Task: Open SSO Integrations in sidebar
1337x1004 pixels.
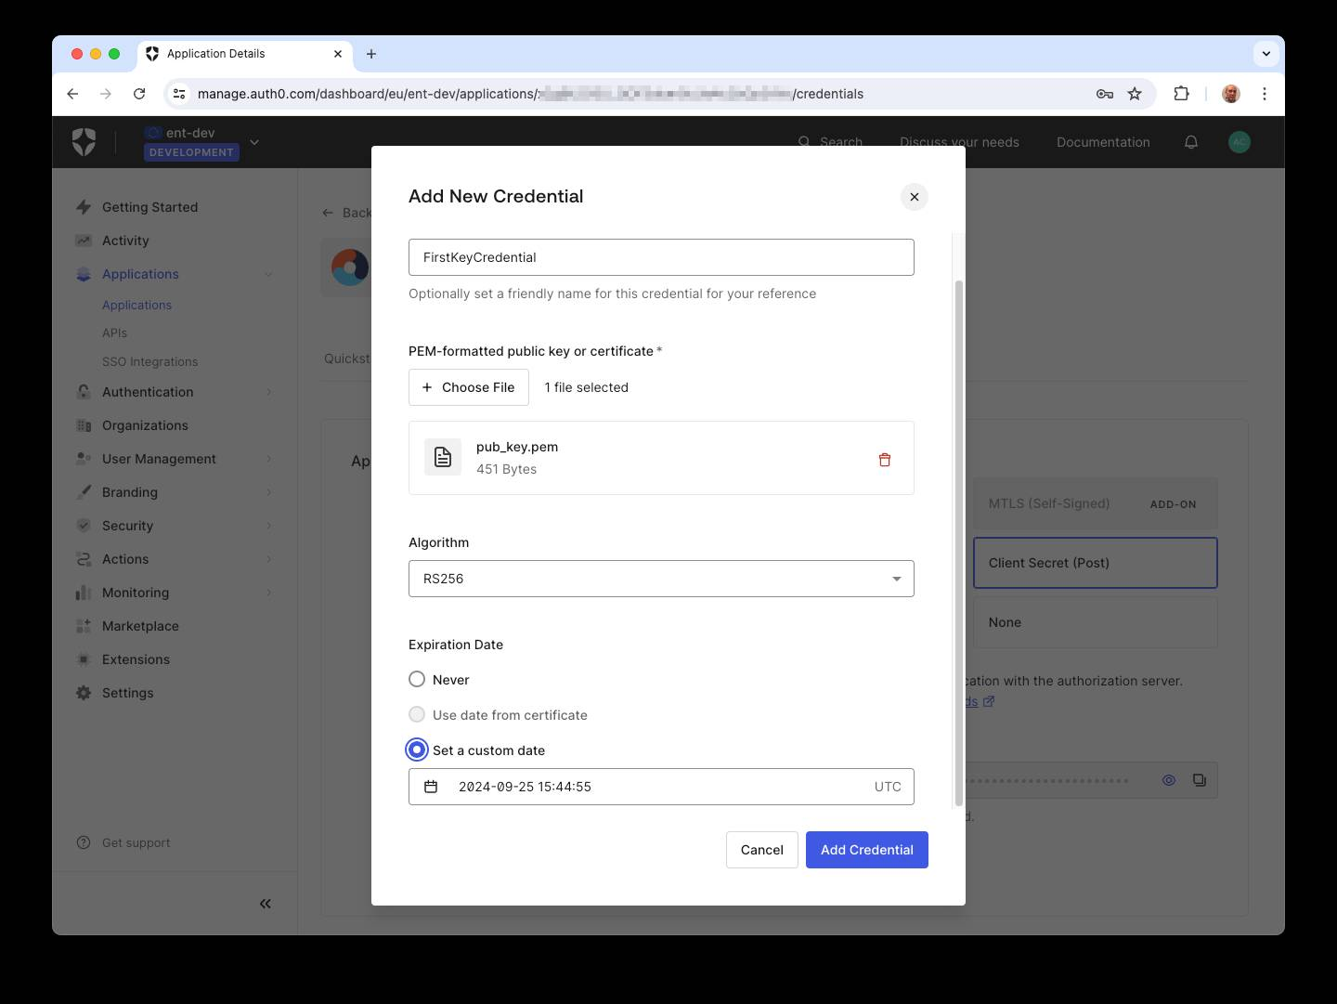Action: [149, 361]
